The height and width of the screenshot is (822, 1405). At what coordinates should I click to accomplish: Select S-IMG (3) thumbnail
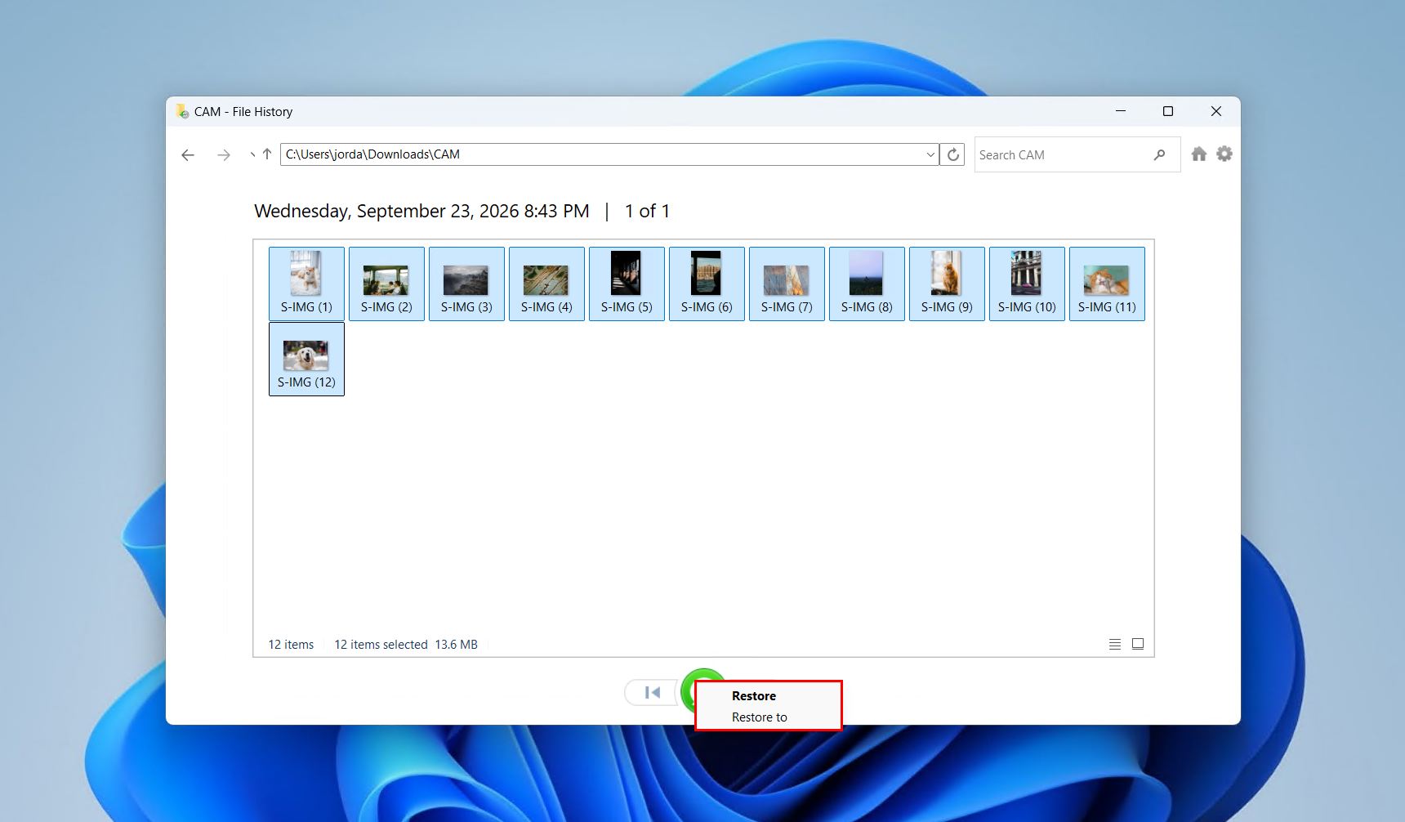point(466,284)
